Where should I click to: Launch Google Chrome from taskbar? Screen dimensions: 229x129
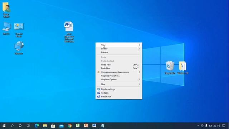70,126
